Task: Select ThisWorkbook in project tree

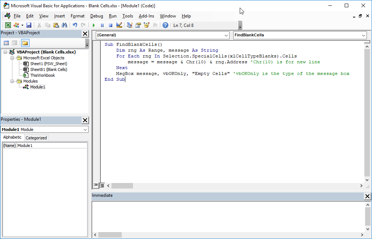Action: (43, 75)
